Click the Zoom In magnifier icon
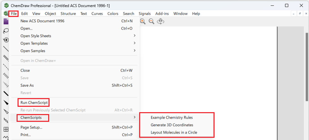The height and width of the screenshot is (140, 309). pos(143,21)
